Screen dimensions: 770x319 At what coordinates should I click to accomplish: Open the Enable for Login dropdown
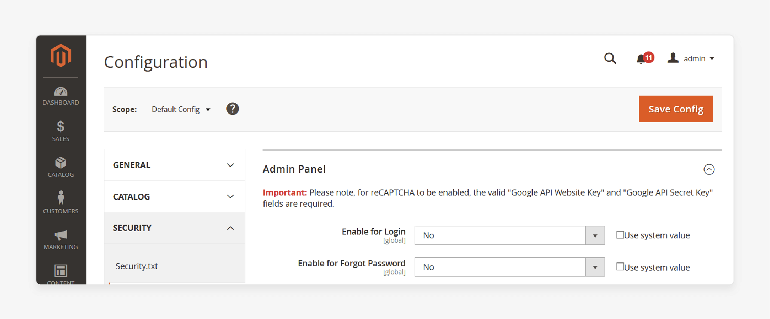[510, 235]
